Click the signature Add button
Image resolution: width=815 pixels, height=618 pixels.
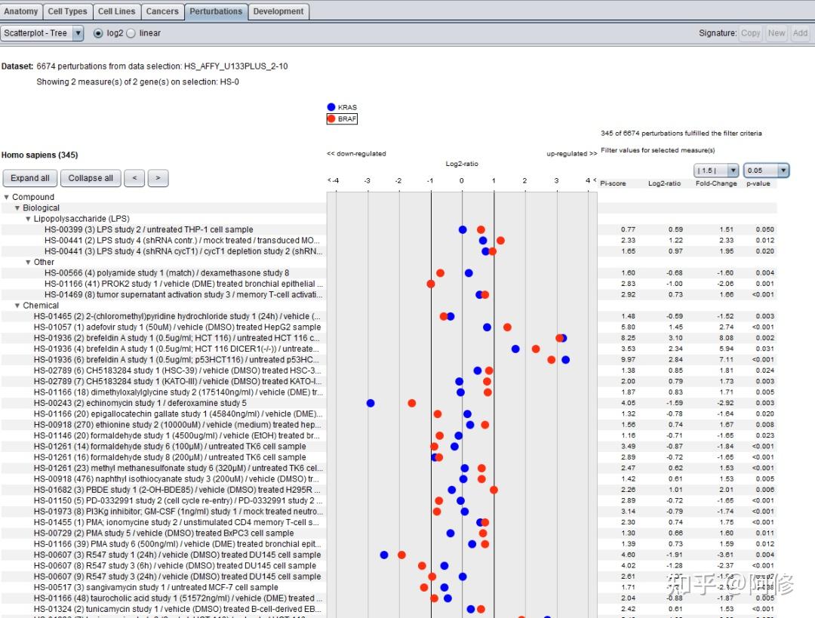point(801,33)
